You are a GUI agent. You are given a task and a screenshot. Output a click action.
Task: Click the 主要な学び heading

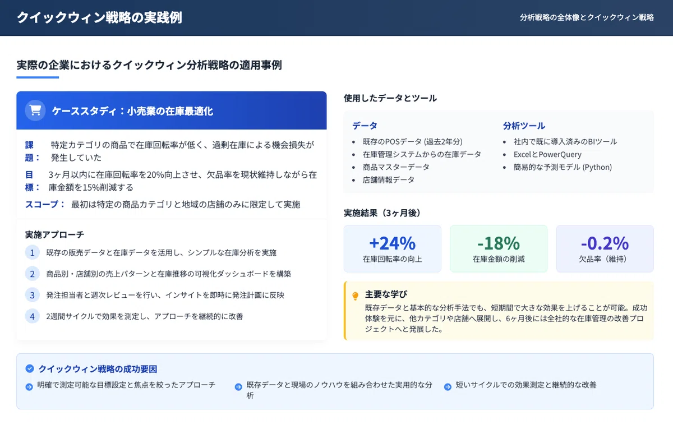coord(386,294)
